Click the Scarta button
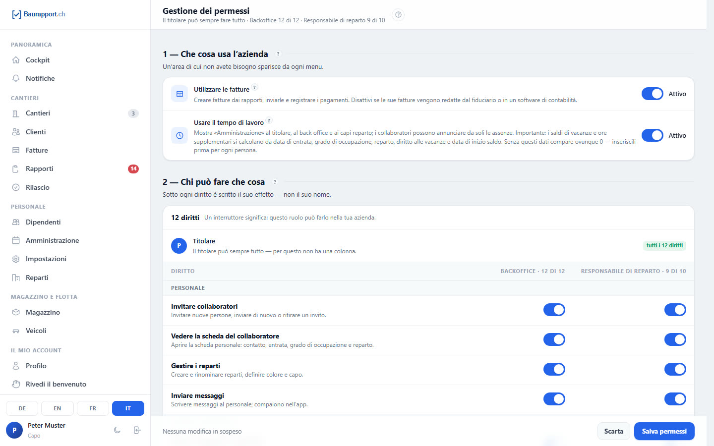Screen dimensions: 714x446 613,431
